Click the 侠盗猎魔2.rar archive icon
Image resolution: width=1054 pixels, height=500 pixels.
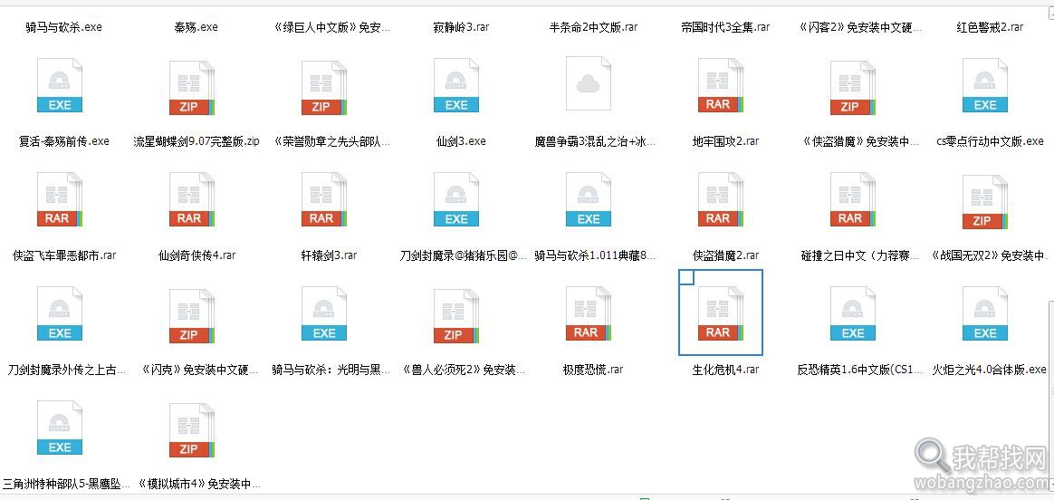click(721, 198)
